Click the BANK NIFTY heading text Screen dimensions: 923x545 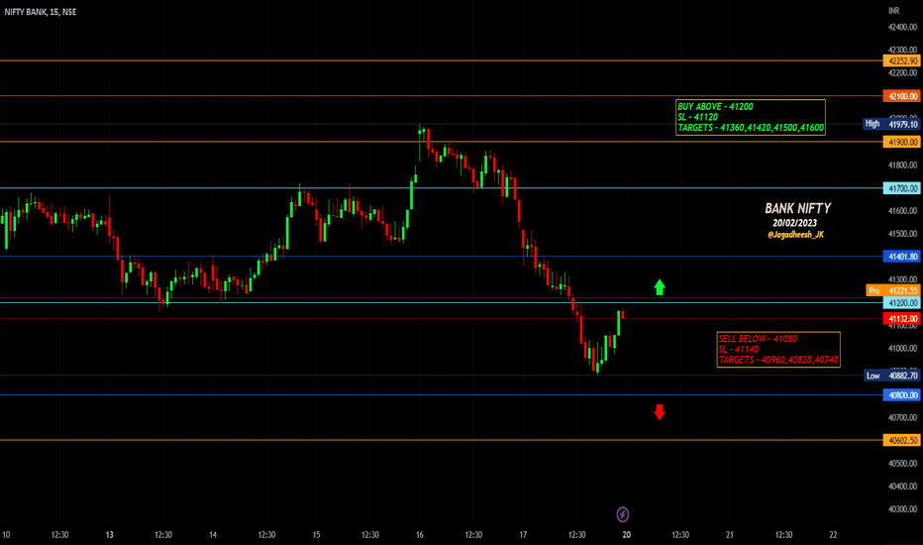coord(797,208)
